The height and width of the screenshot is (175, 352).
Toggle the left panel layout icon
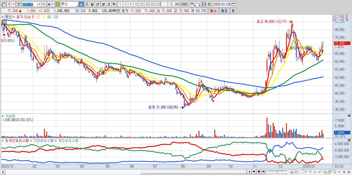pos(3,5)
